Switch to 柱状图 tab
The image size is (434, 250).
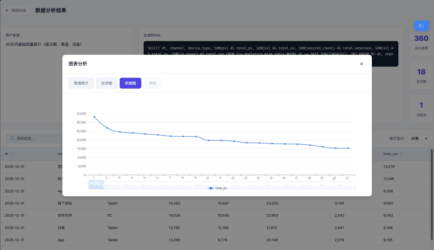pyautogui.click(x=107, y=83)
